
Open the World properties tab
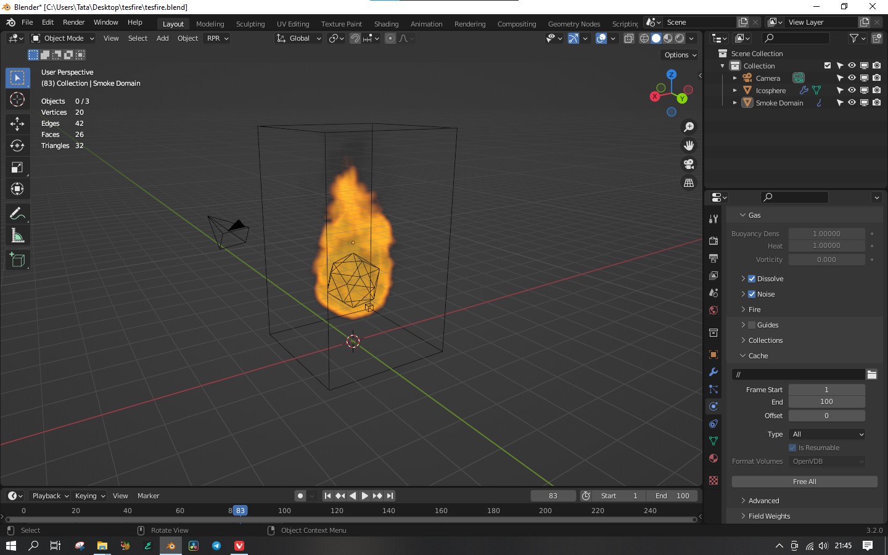click(x=713, y=310)
